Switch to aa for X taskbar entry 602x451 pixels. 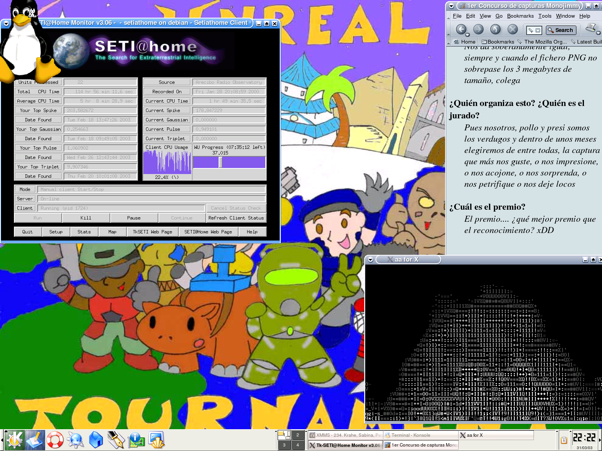pos(496,435)
